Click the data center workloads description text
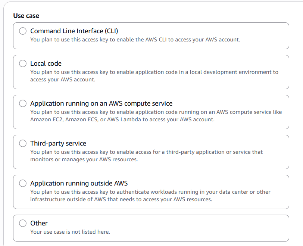This screenshot has height=246, width=303. point(150,196)
